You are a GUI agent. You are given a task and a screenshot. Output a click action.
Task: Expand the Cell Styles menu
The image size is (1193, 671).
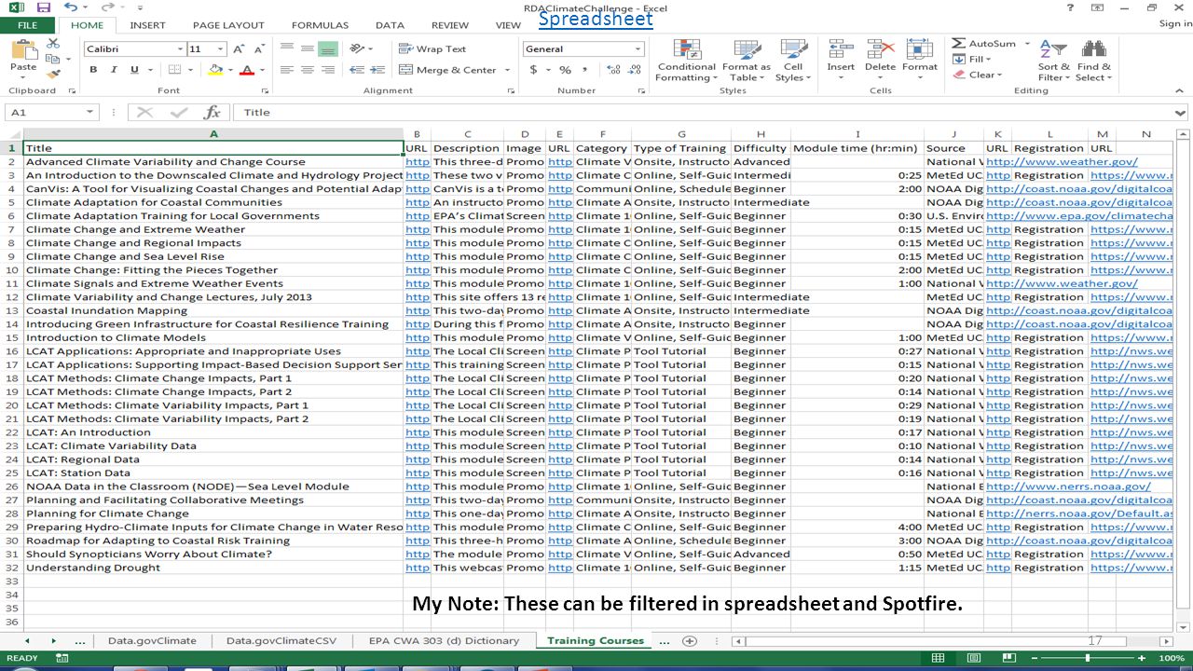(793, 61)
